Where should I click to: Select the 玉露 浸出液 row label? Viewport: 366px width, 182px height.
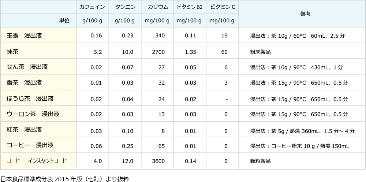coord(24,36)
